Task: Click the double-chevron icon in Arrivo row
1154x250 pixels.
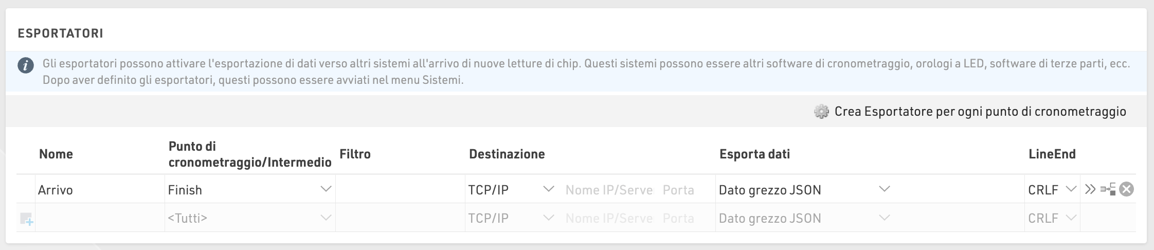Action: click(1090, 189)
